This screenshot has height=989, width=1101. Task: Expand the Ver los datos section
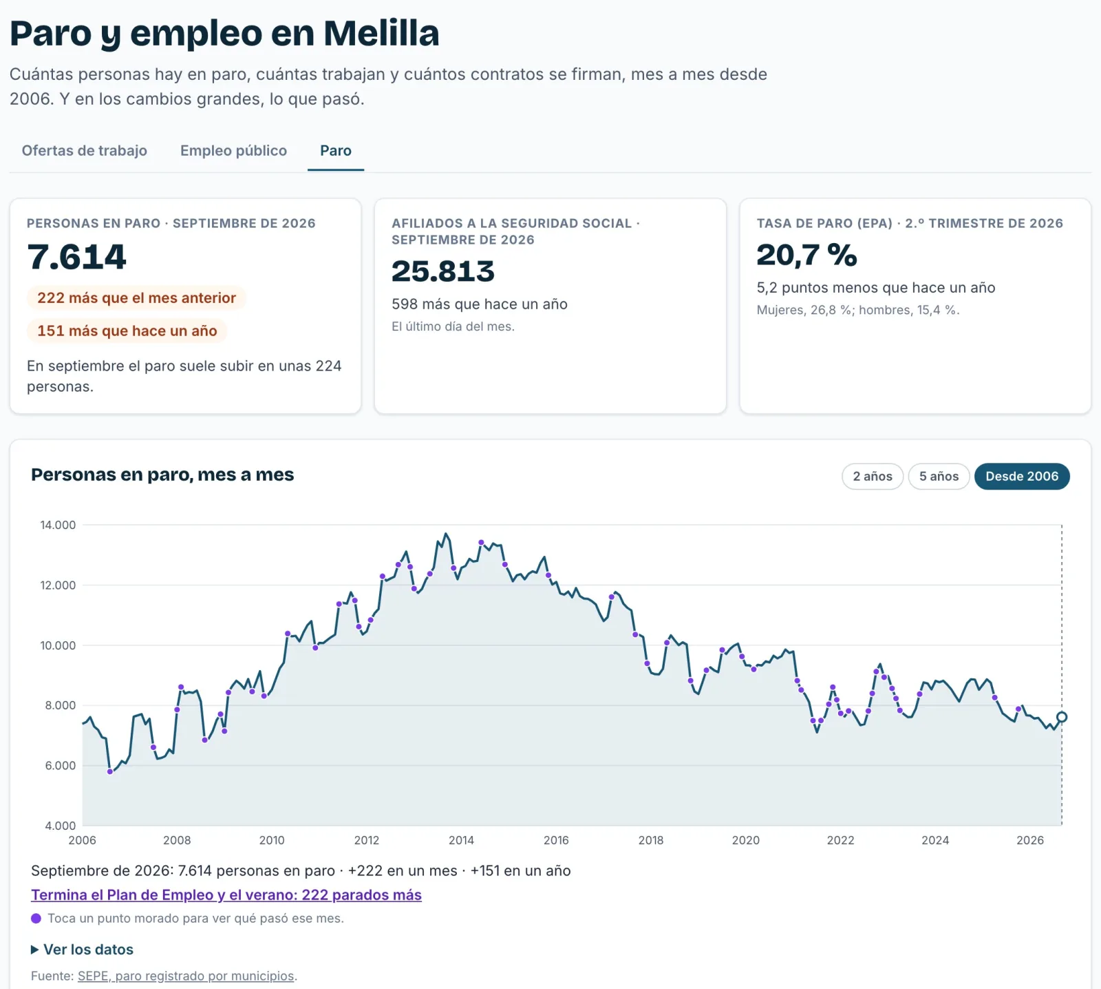click(82, 949)
